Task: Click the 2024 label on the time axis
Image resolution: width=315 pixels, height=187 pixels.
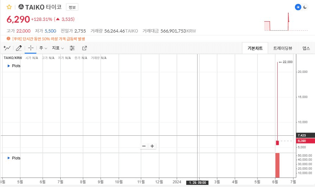Action: tap(177, 182)
